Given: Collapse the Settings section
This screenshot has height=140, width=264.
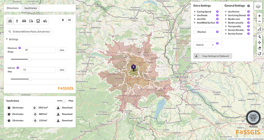Looking at the screenshot, I should (12, 39).
